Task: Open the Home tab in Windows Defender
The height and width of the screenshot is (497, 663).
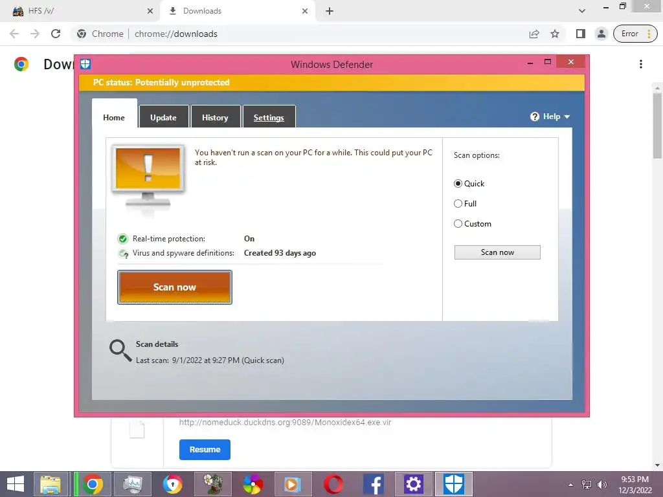Action: click(114, 117)
